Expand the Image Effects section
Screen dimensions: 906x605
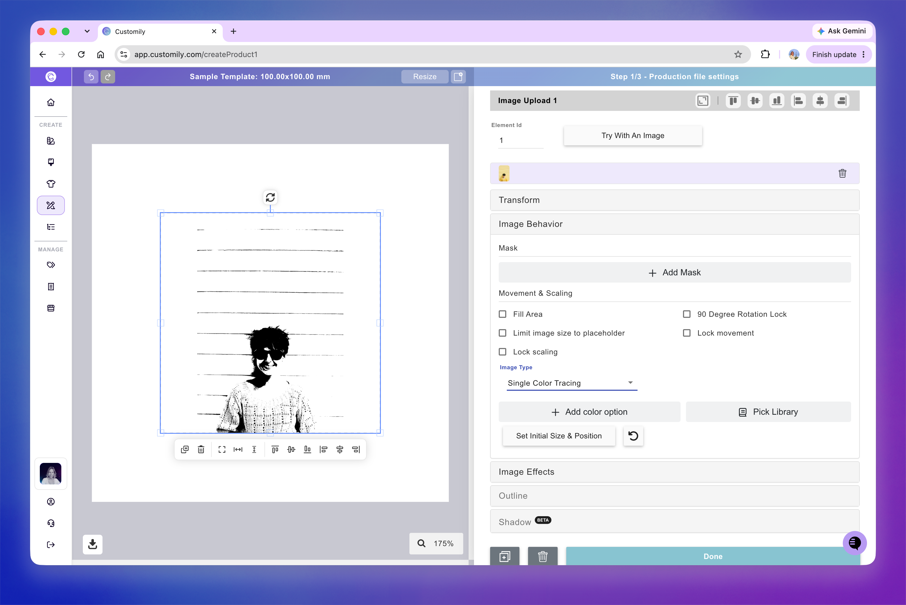click(x=675, y=472)
